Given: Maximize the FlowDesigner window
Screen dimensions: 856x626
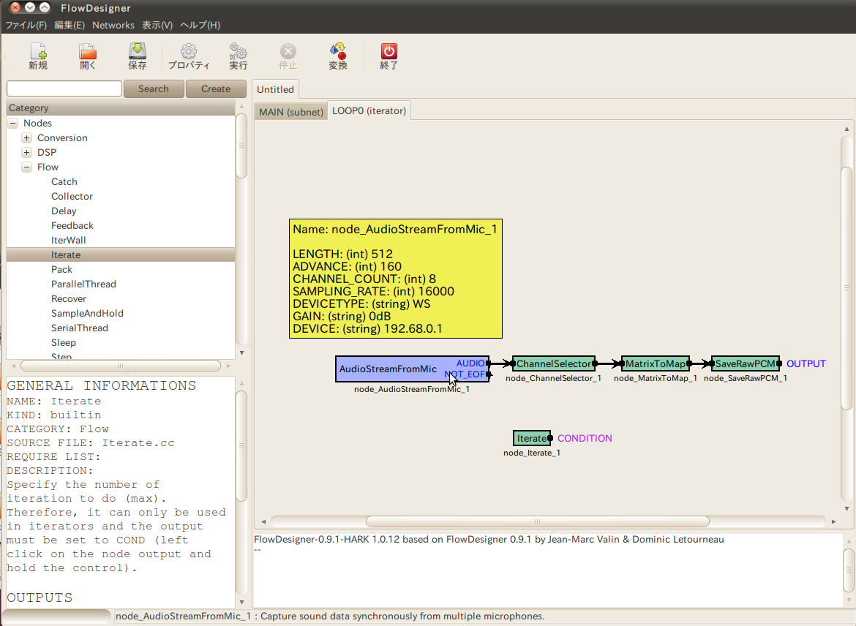Looking at the screenshot, I should click(45, 7).
